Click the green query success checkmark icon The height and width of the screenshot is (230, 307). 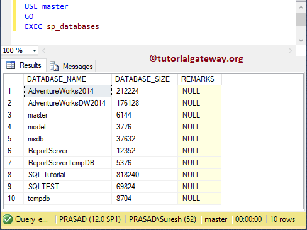click(x=8, y=219)
